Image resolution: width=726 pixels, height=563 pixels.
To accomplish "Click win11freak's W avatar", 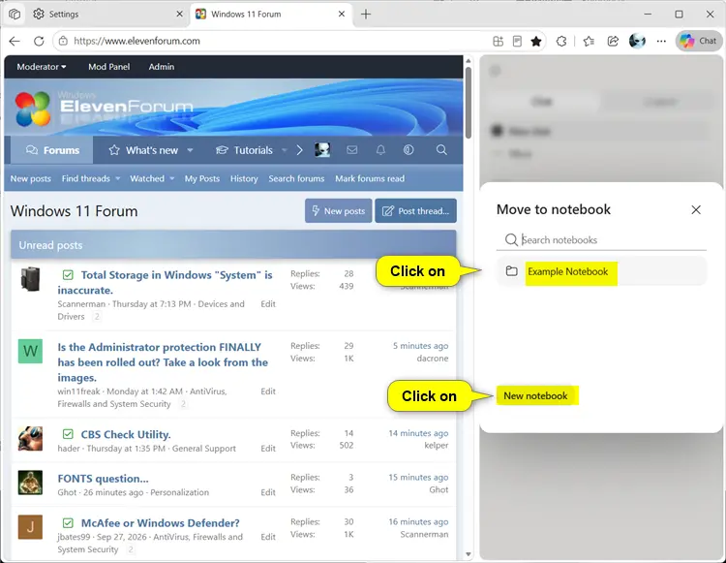I will (31, 351).
